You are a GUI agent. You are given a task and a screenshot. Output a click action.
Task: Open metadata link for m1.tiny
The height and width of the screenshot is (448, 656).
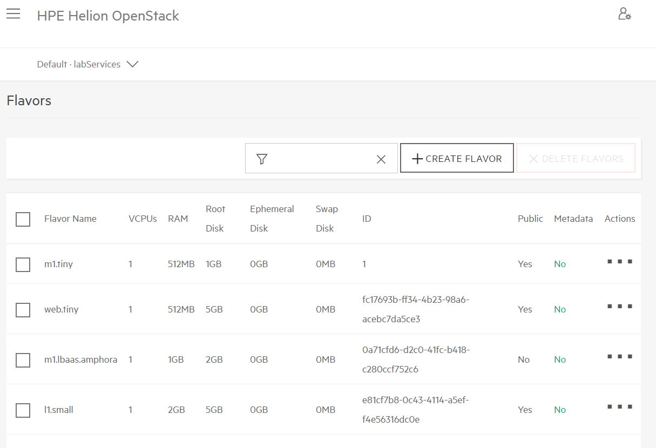point(560,264)
